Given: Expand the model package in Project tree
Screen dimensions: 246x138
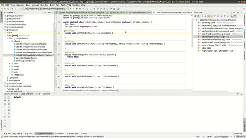Looking at the screenshot, I should [x=10, y=69].
